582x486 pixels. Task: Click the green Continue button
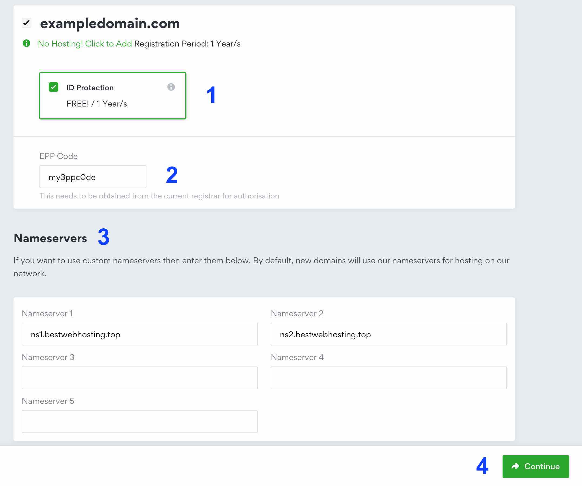536,466
